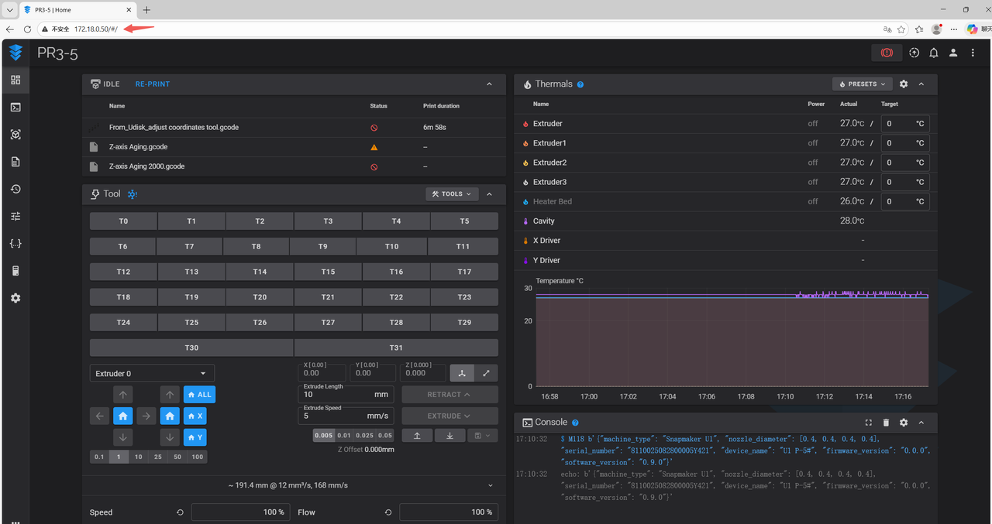
Task: Open the Presets dropdown in Thermals
Action: [862, 84]
